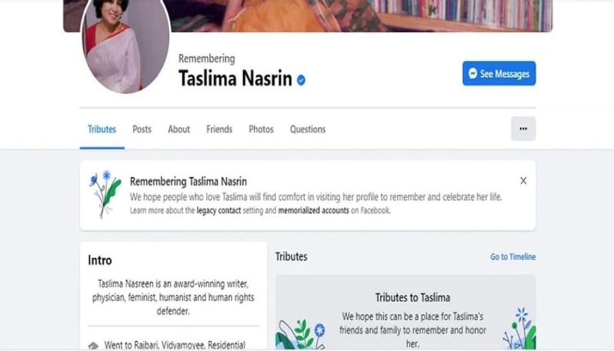Click the Go to Timeline link

(513, 257)
